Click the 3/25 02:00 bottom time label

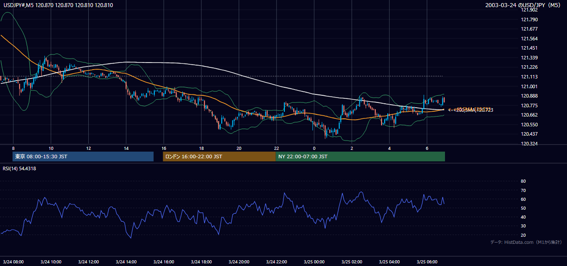pos(352,262)
